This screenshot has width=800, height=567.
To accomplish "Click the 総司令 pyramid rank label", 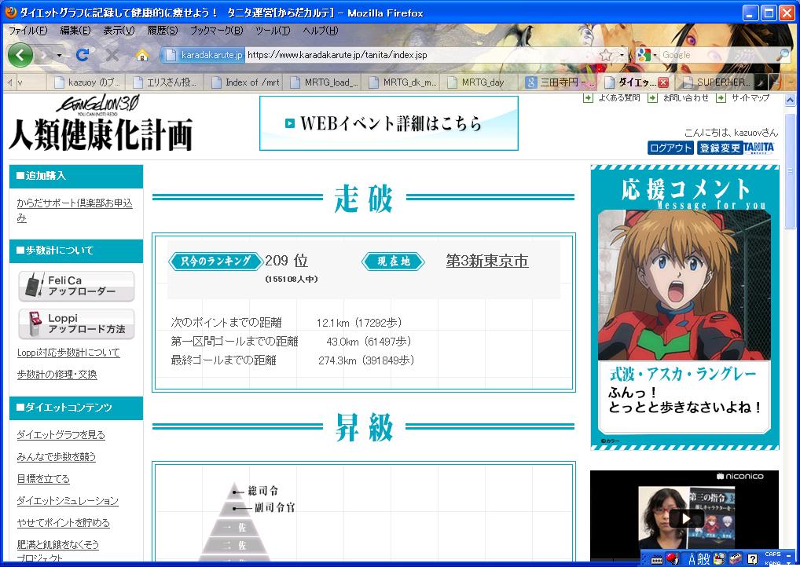I will pos(262,491).
